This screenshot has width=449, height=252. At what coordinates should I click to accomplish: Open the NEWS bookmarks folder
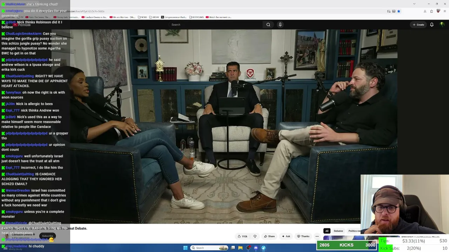[142, 17]
